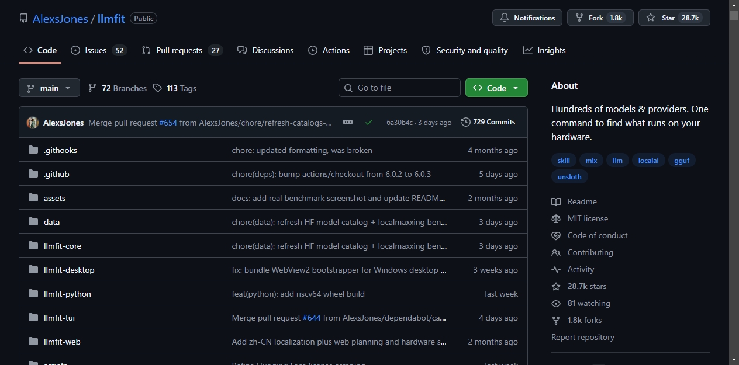Expand the commit message ellipsis button

pos(348,122)
